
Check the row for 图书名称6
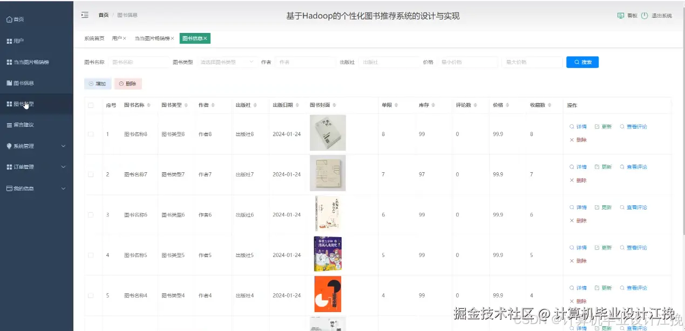tap(91, 215)
